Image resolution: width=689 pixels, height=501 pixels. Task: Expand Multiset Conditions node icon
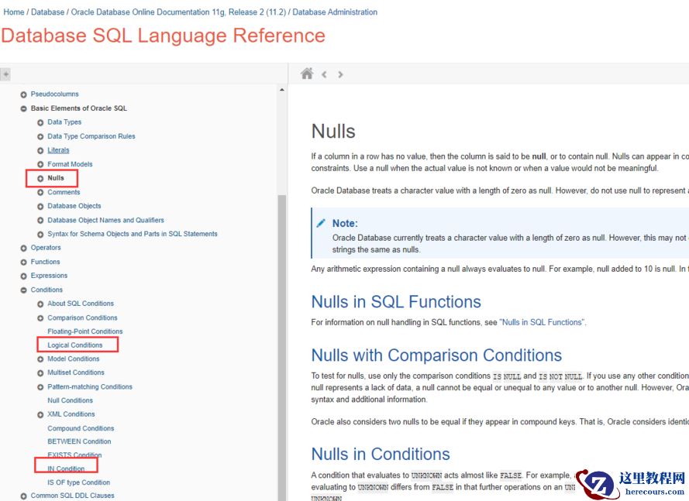tap(40, 372)
